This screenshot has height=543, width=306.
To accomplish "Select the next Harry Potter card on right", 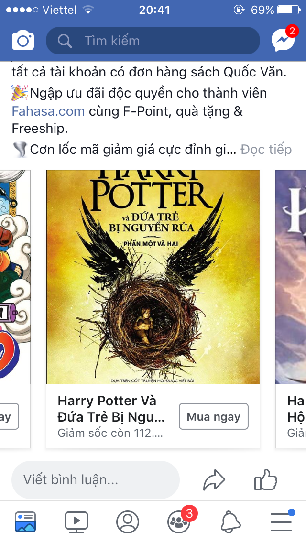I will 291,309.
